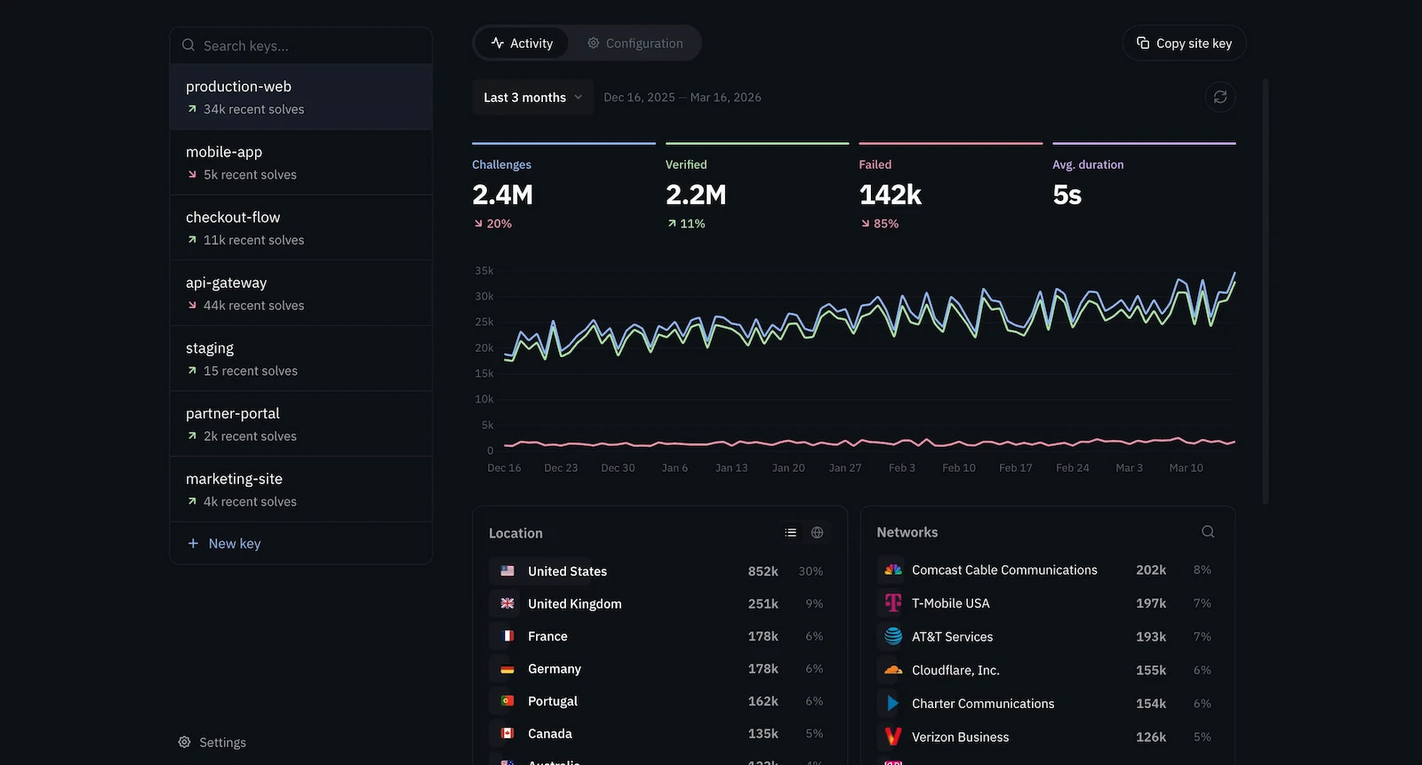
Task: Click the Comcast peacock logo icon
Action: click(893, 570)
